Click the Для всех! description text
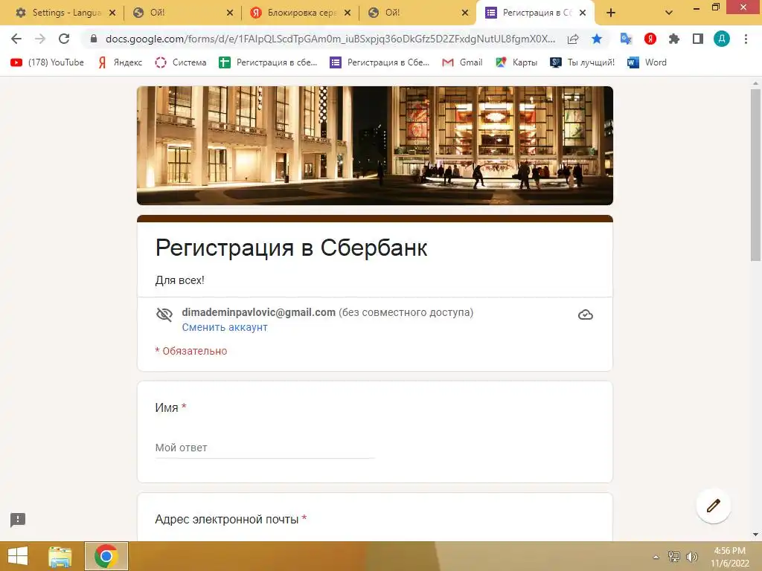762x571 pixels. 179,280
